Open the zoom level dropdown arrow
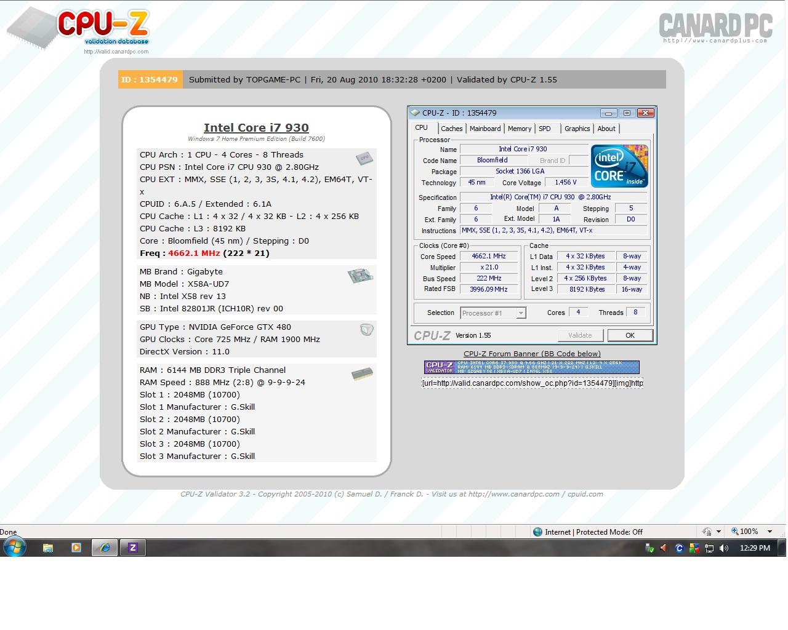The width and height of the screenshot is (788, 630). [770, 532]
